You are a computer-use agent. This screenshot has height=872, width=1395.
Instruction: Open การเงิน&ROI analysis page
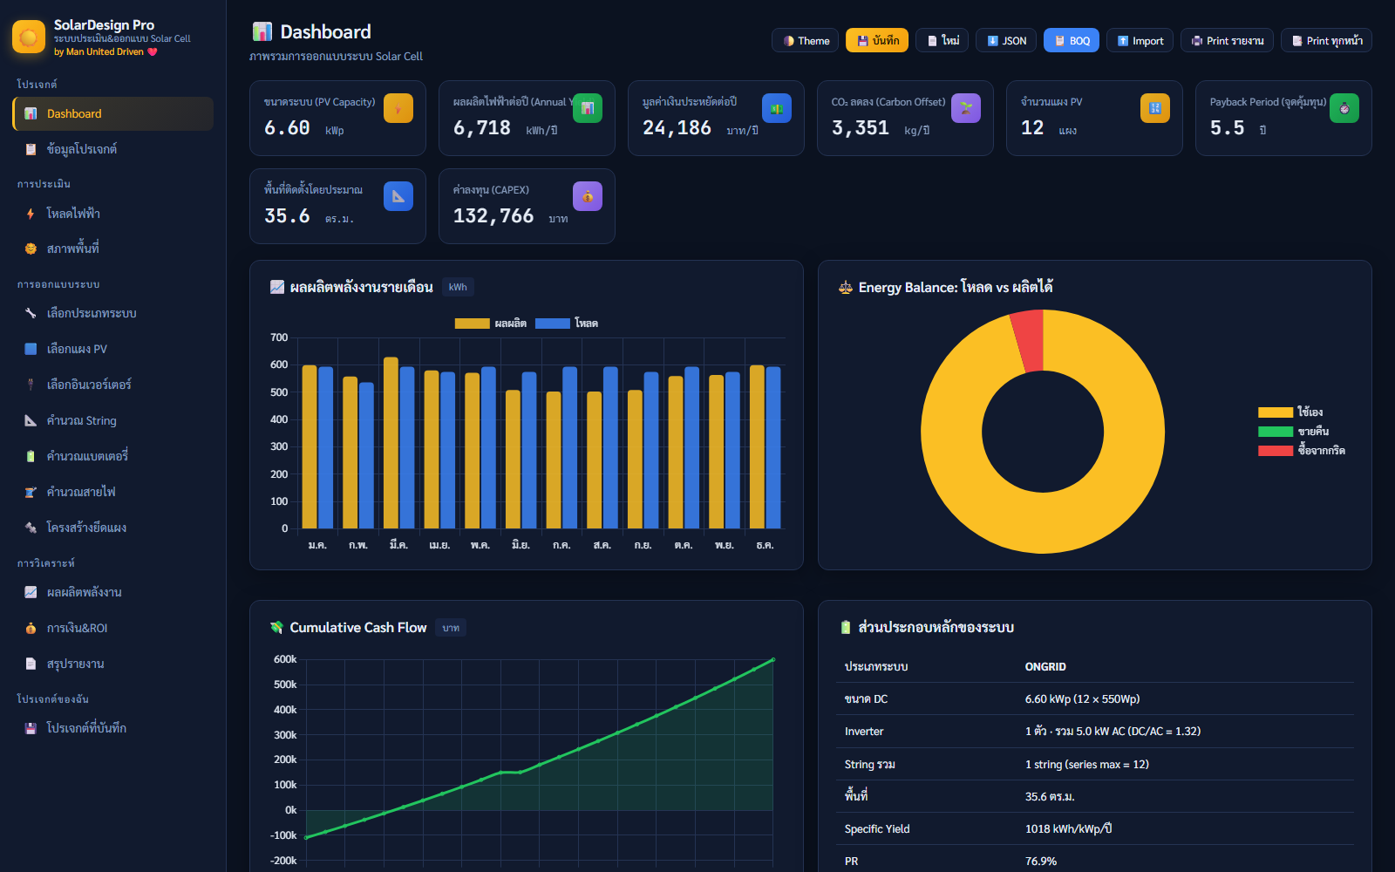point(113,628)
